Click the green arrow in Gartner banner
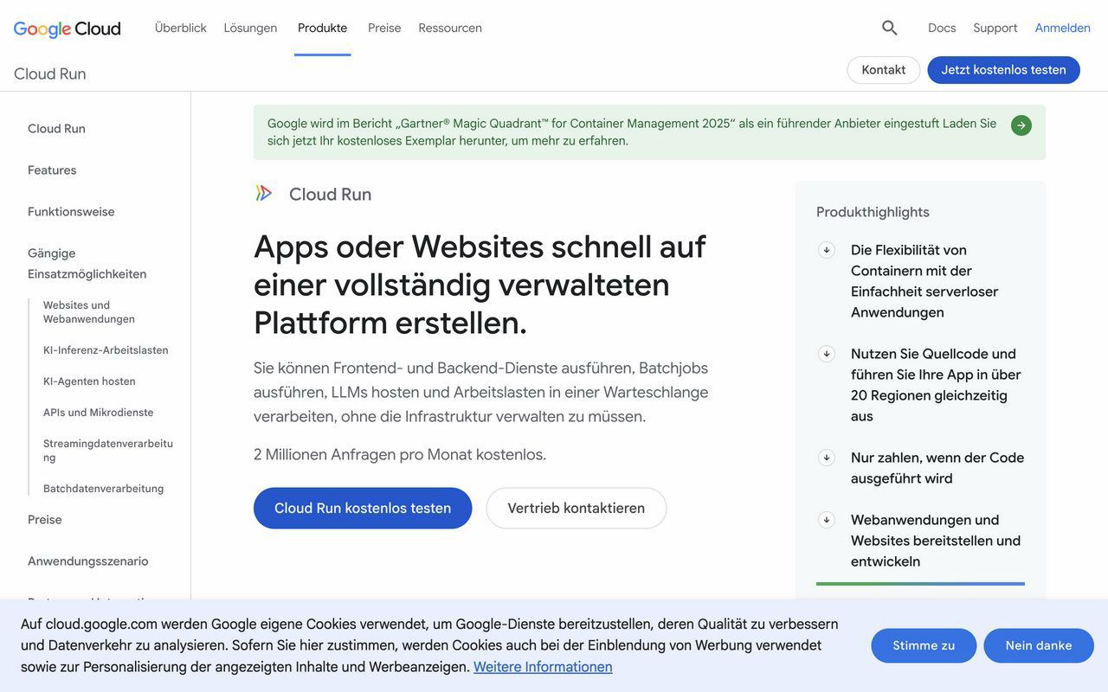Image resolution: width=1108 pixels, height=692 pixels. pyautogui.click(x=1021, y=125)
